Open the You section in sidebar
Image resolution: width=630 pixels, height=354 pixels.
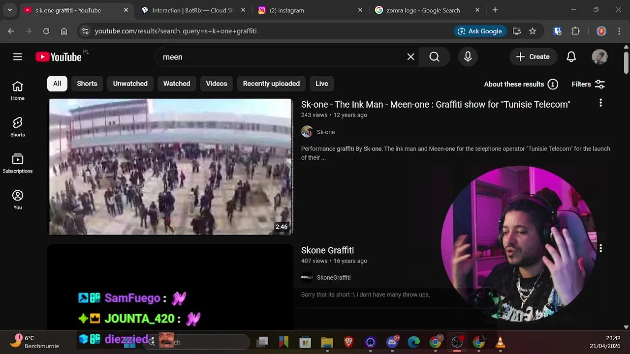[x=18, y=200]
